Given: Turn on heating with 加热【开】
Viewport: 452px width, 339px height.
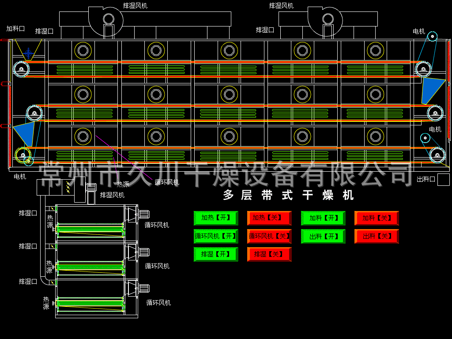Looking at the screenshot, I should pyautogui.click(x=216, y=218).
